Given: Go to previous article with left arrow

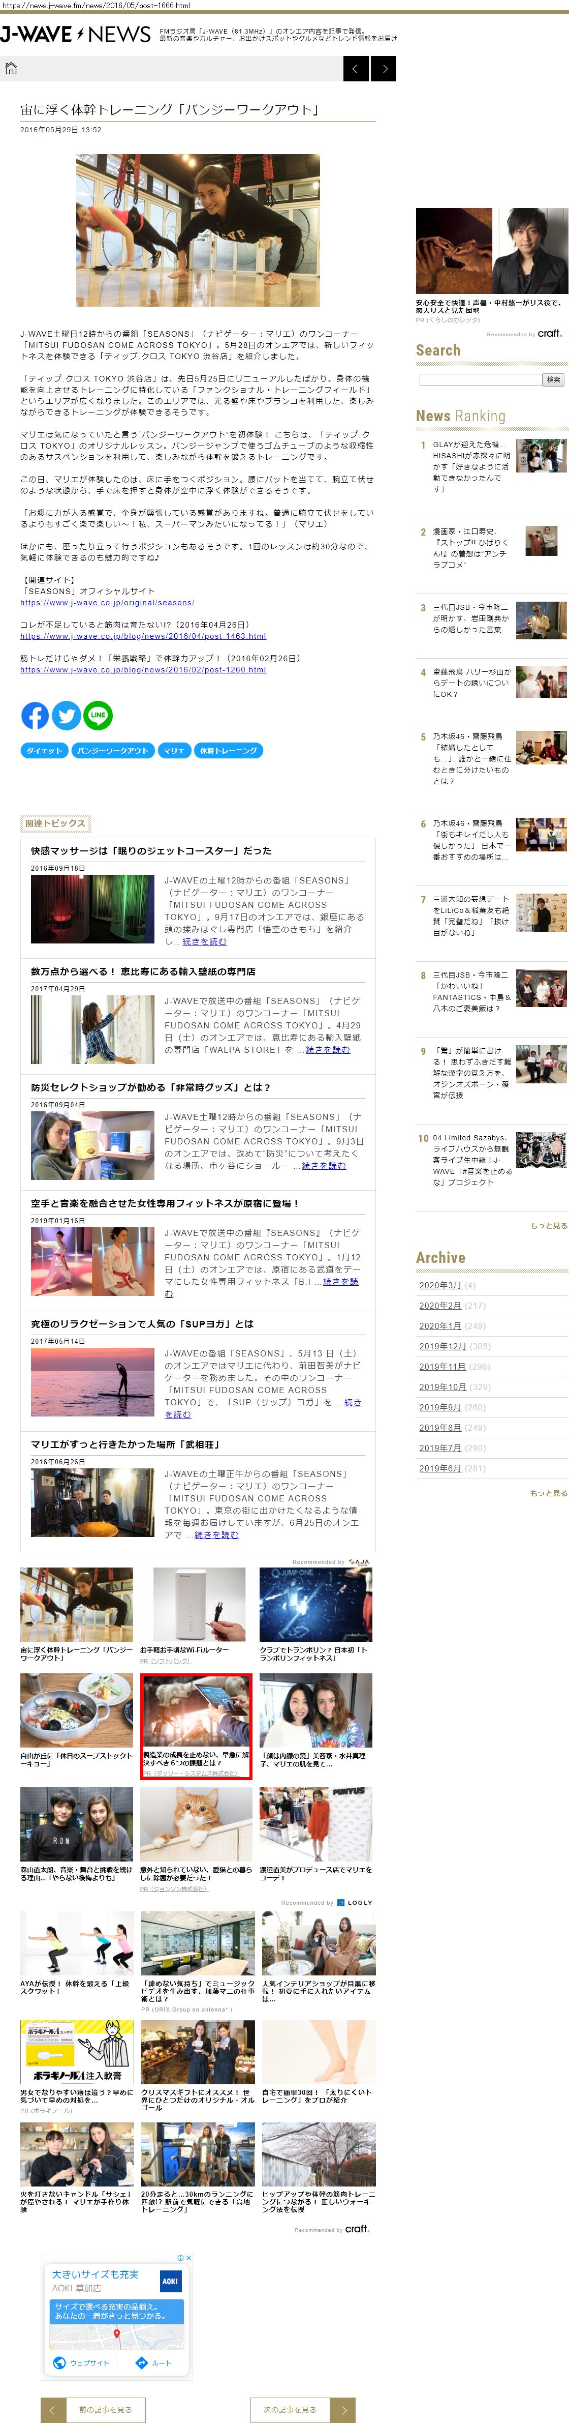Looking at the screenshot, I should point(355,69).
